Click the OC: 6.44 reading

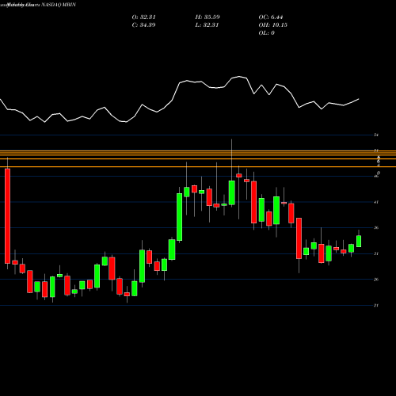(271, 17)
